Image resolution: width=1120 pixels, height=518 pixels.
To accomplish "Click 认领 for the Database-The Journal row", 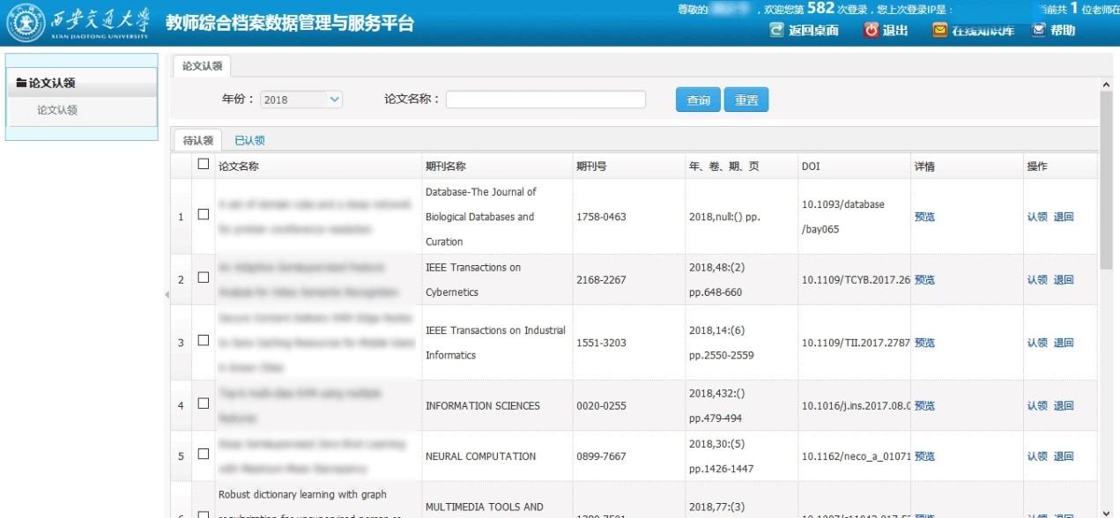I will pyautogui.click(x=1037, y=217).
